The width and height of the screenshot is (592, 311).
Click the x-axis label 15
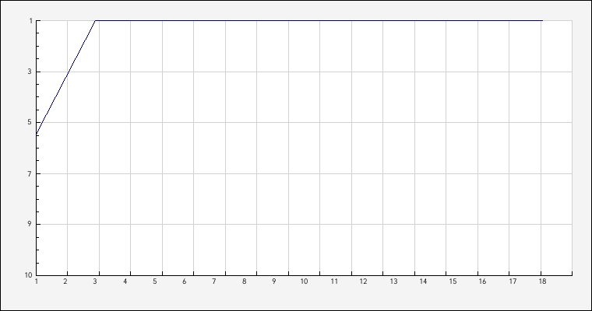(x=453, y=281)
